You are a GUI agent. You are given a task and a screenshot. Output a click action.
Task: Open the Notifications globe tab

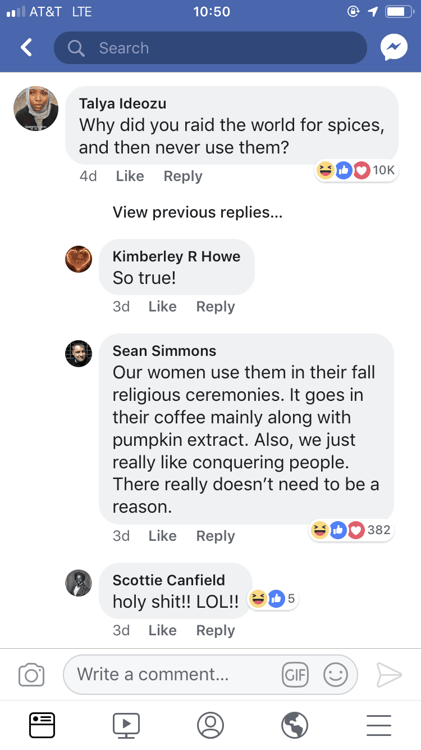point(295,725)
